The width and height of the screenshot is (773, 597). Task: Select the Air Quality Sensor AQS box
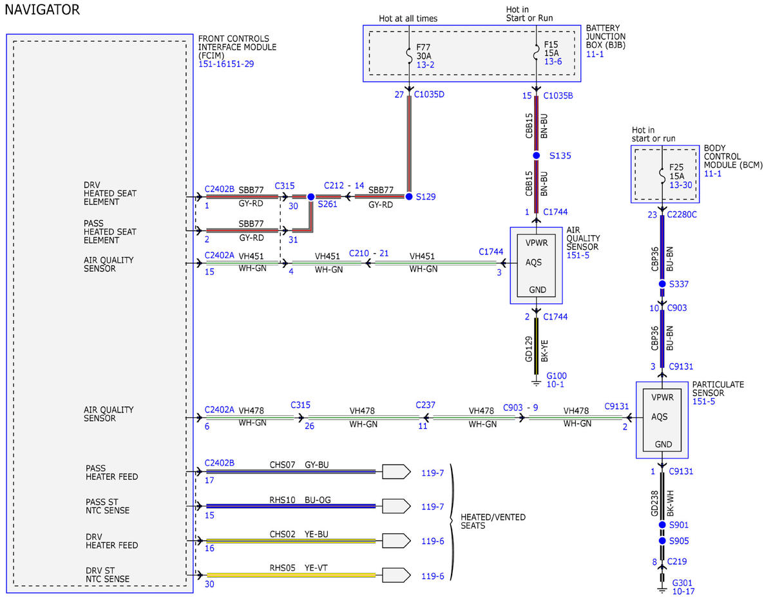pos(536,265)
